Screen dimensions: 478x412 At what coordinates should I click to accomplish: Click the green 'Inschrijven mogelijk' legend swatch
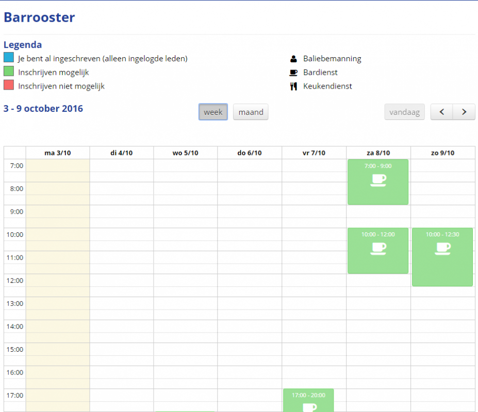[9, 72]
